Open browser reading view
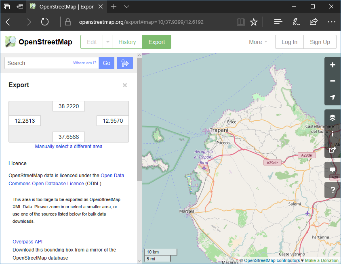341x264 pixels. [x=240, y=22]
